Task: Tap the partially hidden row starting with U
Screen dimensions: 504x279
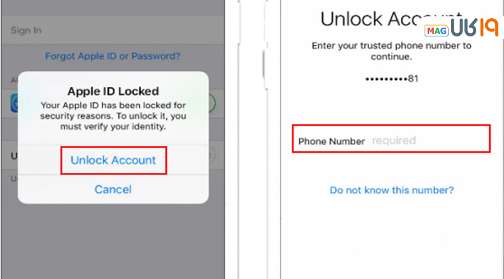Action: [x=9, y=155]
